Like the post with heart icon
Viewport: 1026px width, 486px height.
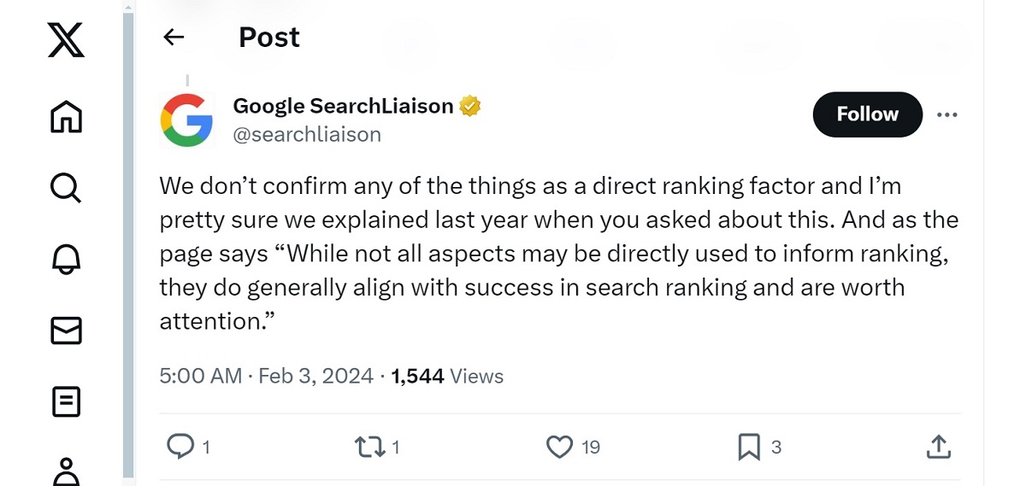(x=559, y=446)
